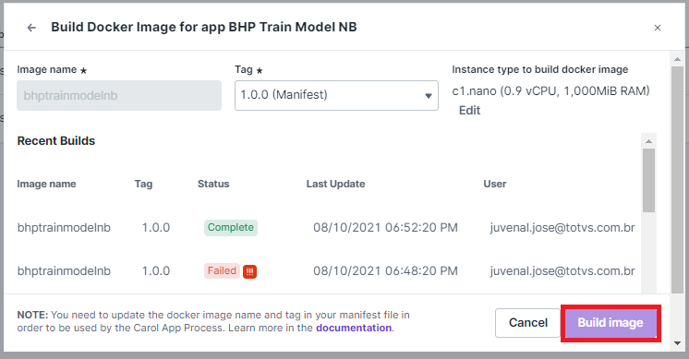Click user email in the Complete build row
The image size is (689, 359).
click(x=562, y=228)
